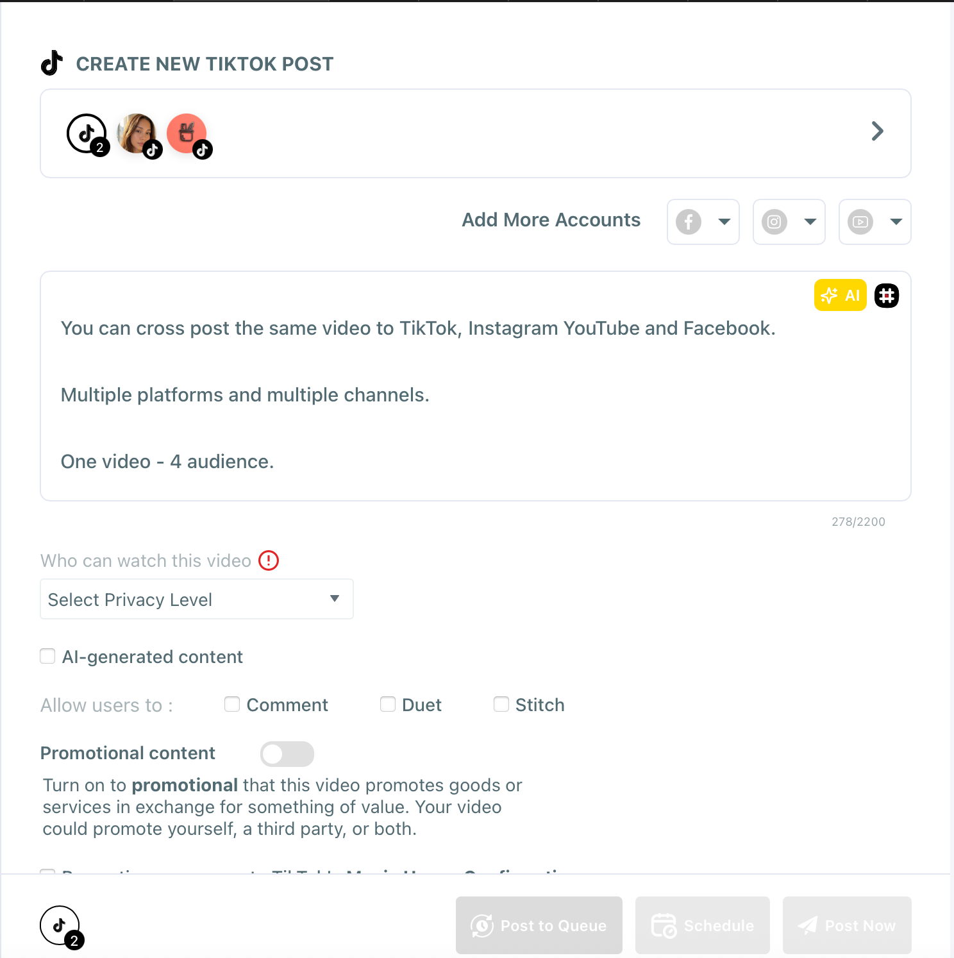Viewport: 954px width, 958px height.
Task: Open the Select Privacy Level dropdown
Action: click(x=196, y=599)
